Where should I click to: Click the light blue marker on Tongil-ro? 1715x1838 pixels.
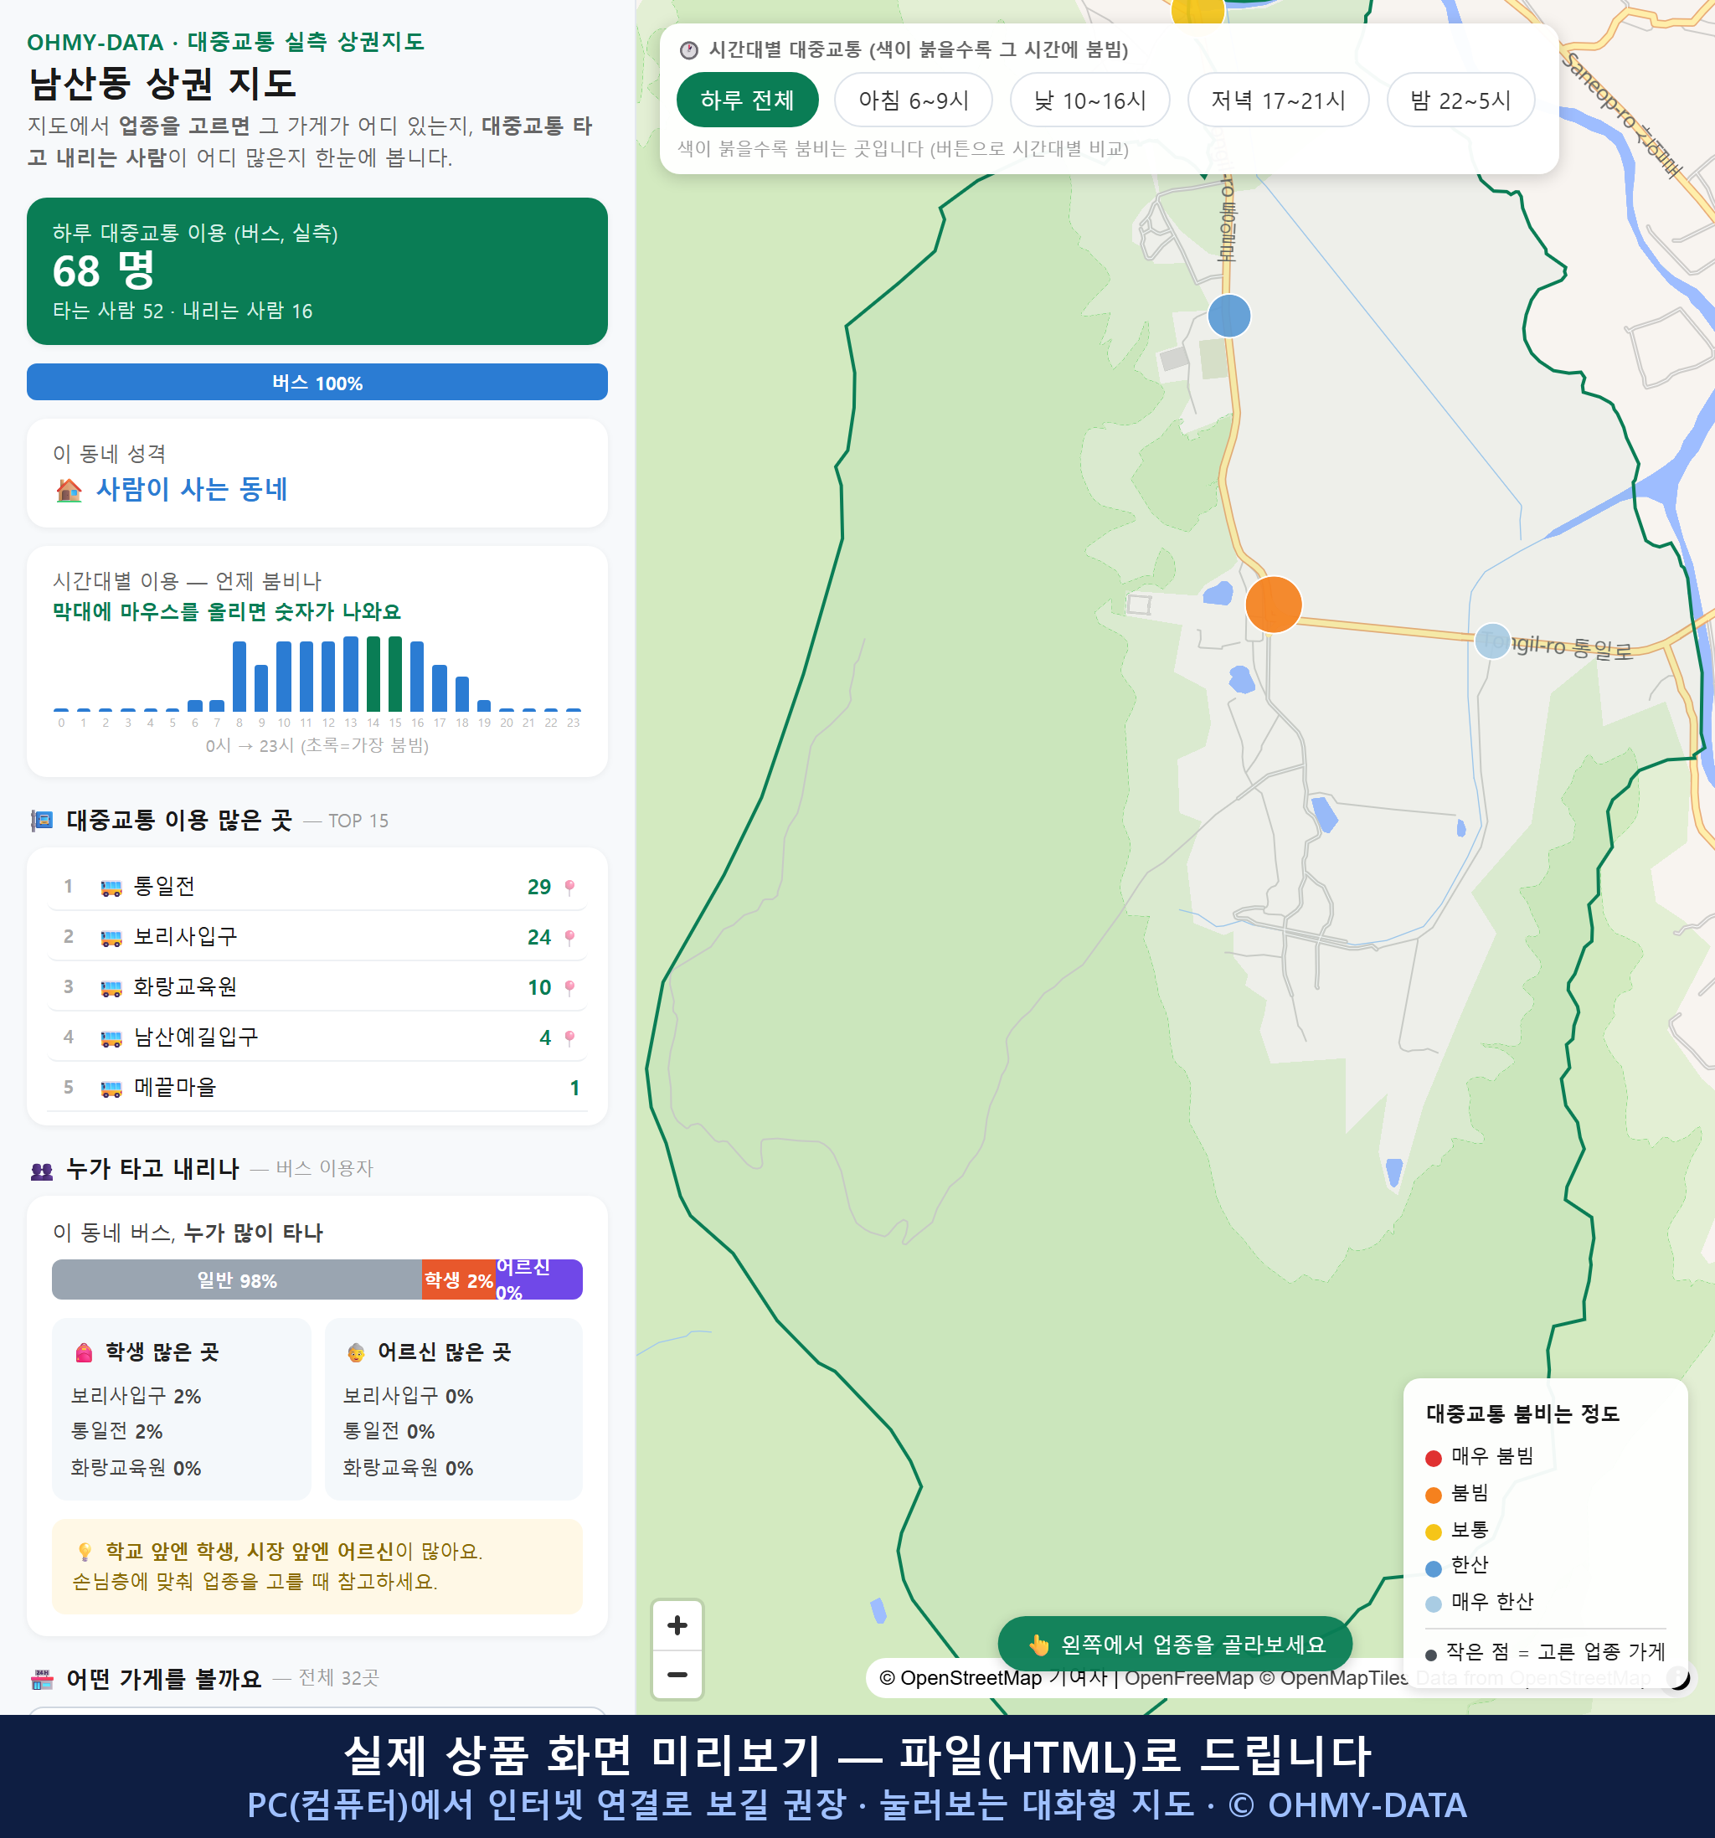tap(1491, 640)
